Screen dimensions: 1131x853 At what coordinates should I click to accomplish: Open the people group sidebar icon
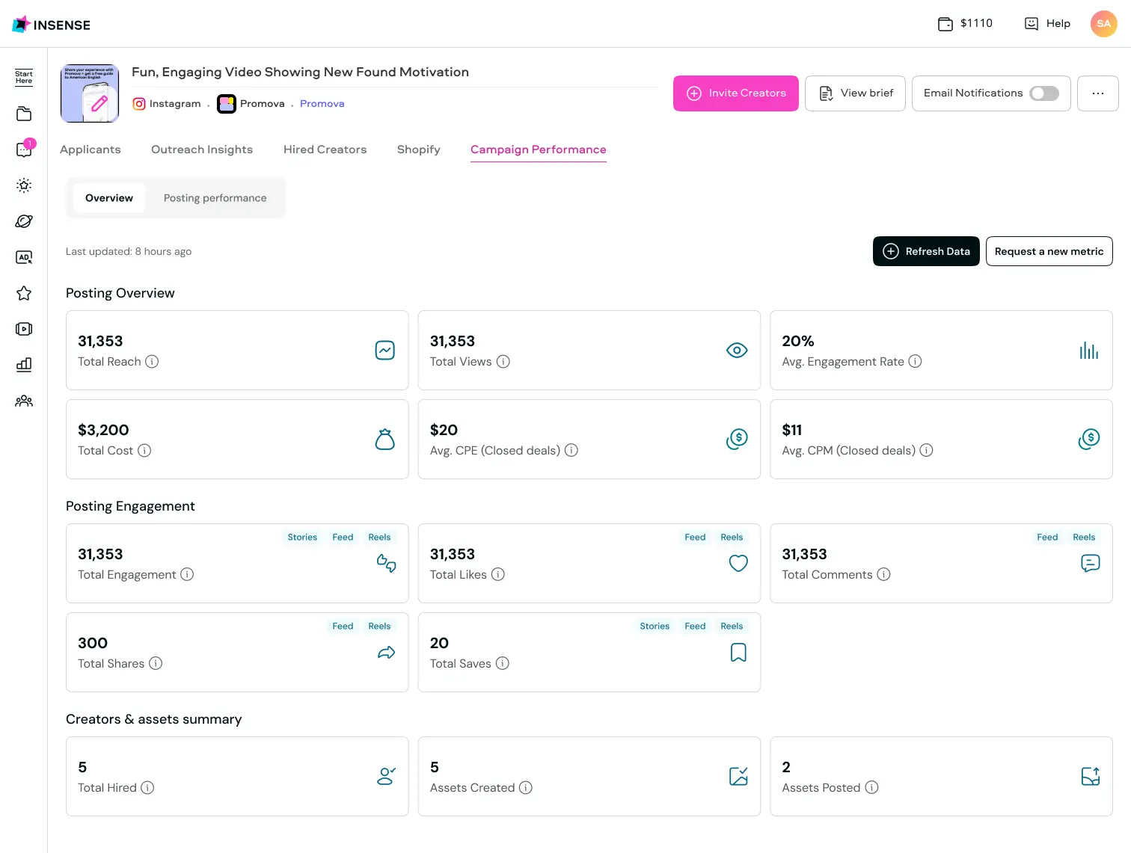pyautogui.click(x=24, y=401)
